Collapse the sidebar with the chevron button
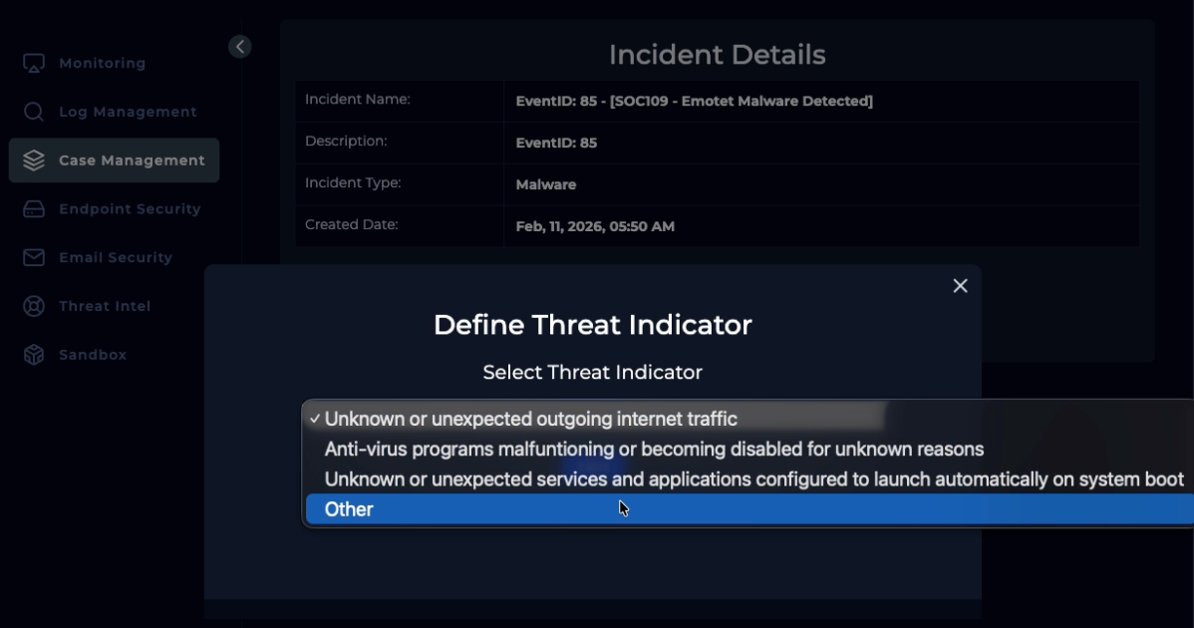The width and height of the screenshot is (1194, 628). [x=239, y=47]
